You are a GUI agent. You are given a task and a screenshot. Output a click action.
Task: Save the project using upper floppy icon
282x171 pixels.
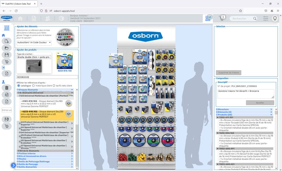7,55
